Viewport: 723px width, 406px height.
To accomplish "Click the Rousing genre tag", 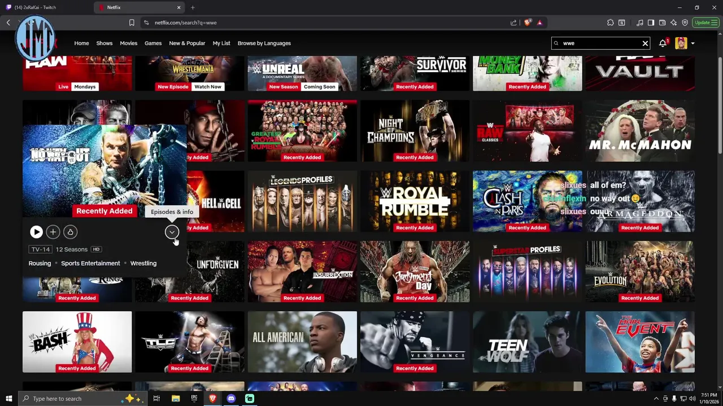I will click(40, 263).
